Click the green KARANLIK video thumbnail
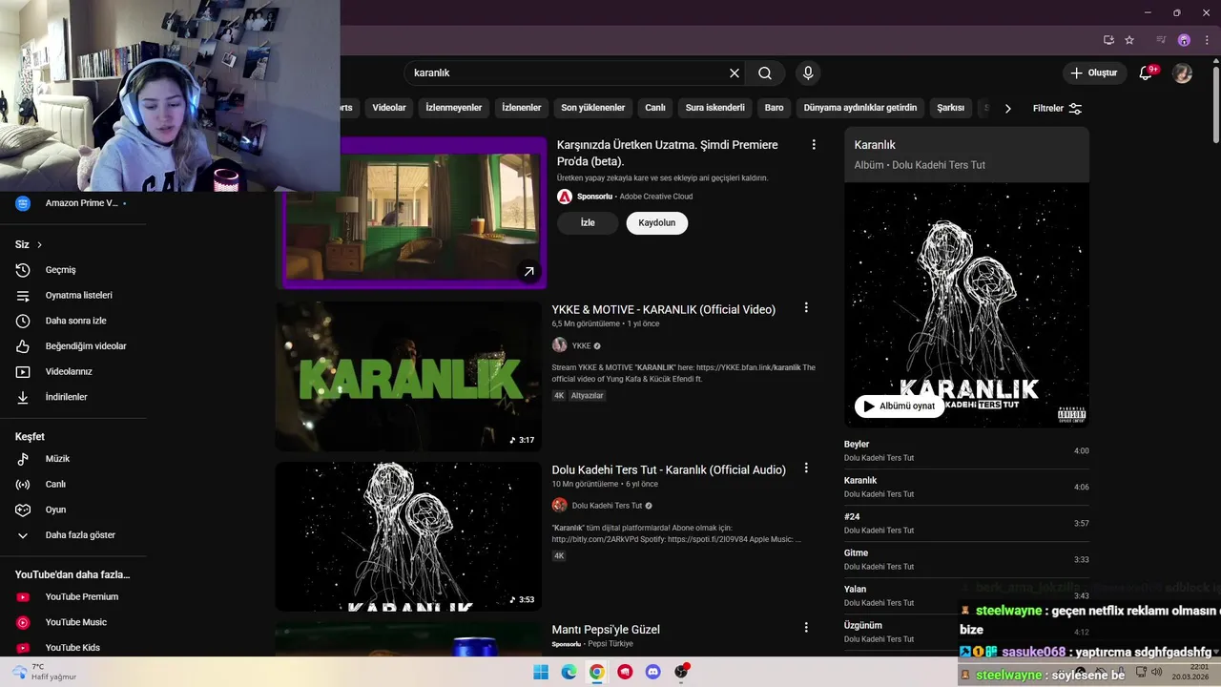 click(x=408, y=377)
